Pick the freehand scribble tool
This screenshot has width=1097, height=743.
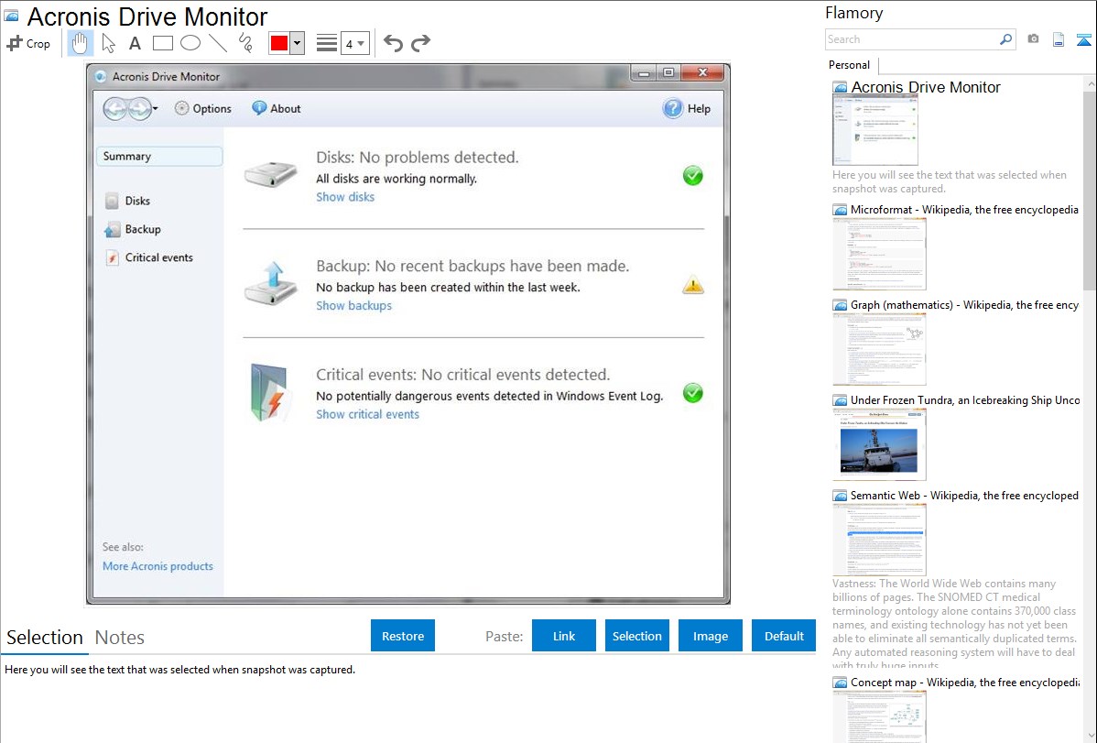[x=245, y=43]
